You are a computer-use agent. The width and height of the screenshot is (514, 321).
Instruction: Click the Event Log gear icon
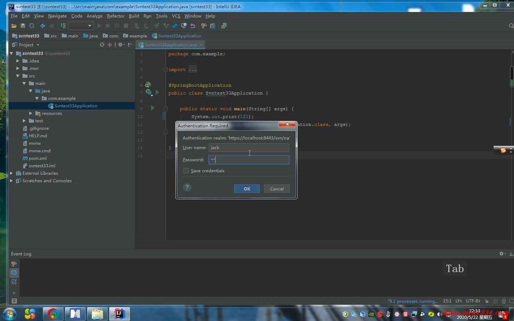(502, 254)
